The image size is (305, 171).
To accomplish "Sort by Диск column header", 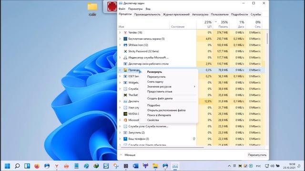I will [237, 24].
